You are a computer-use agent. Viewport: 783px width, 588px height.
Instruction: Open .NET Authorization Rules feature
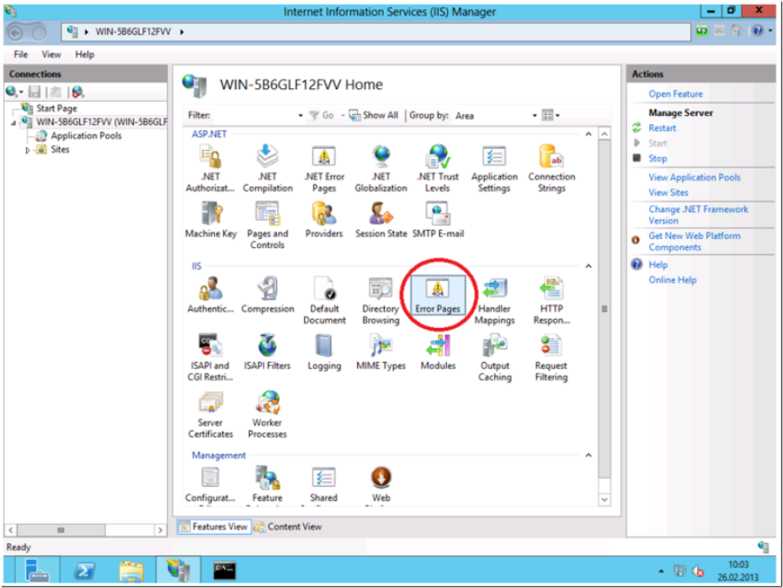pyautogui.click(x=210, y=168)
